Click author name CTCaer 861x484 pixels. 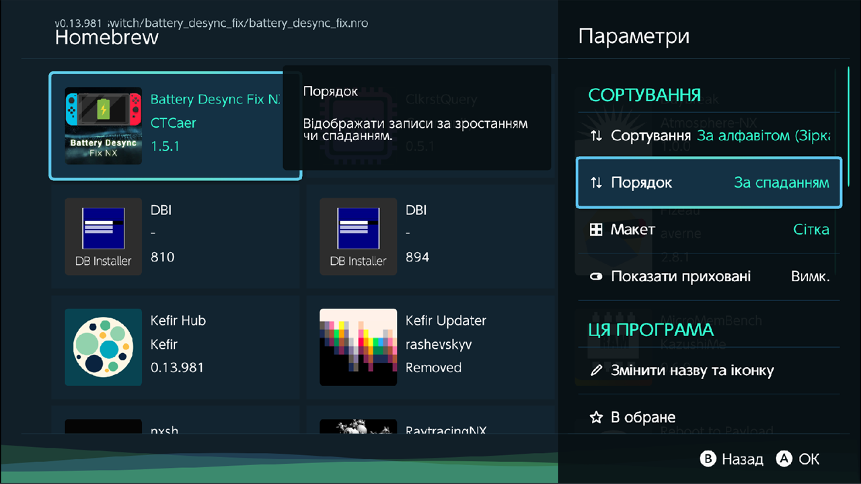click(x=174, y=123)
